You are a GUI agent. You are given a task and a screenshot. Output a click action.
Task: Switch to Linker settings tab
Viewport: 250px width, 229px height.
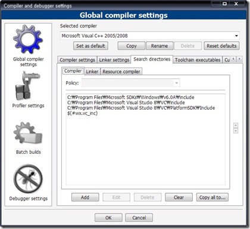point(114,60)
